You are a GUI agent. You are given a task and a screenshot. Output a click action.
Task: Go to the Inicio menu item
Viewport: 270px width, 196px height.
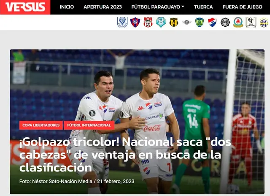coord(67,7)
